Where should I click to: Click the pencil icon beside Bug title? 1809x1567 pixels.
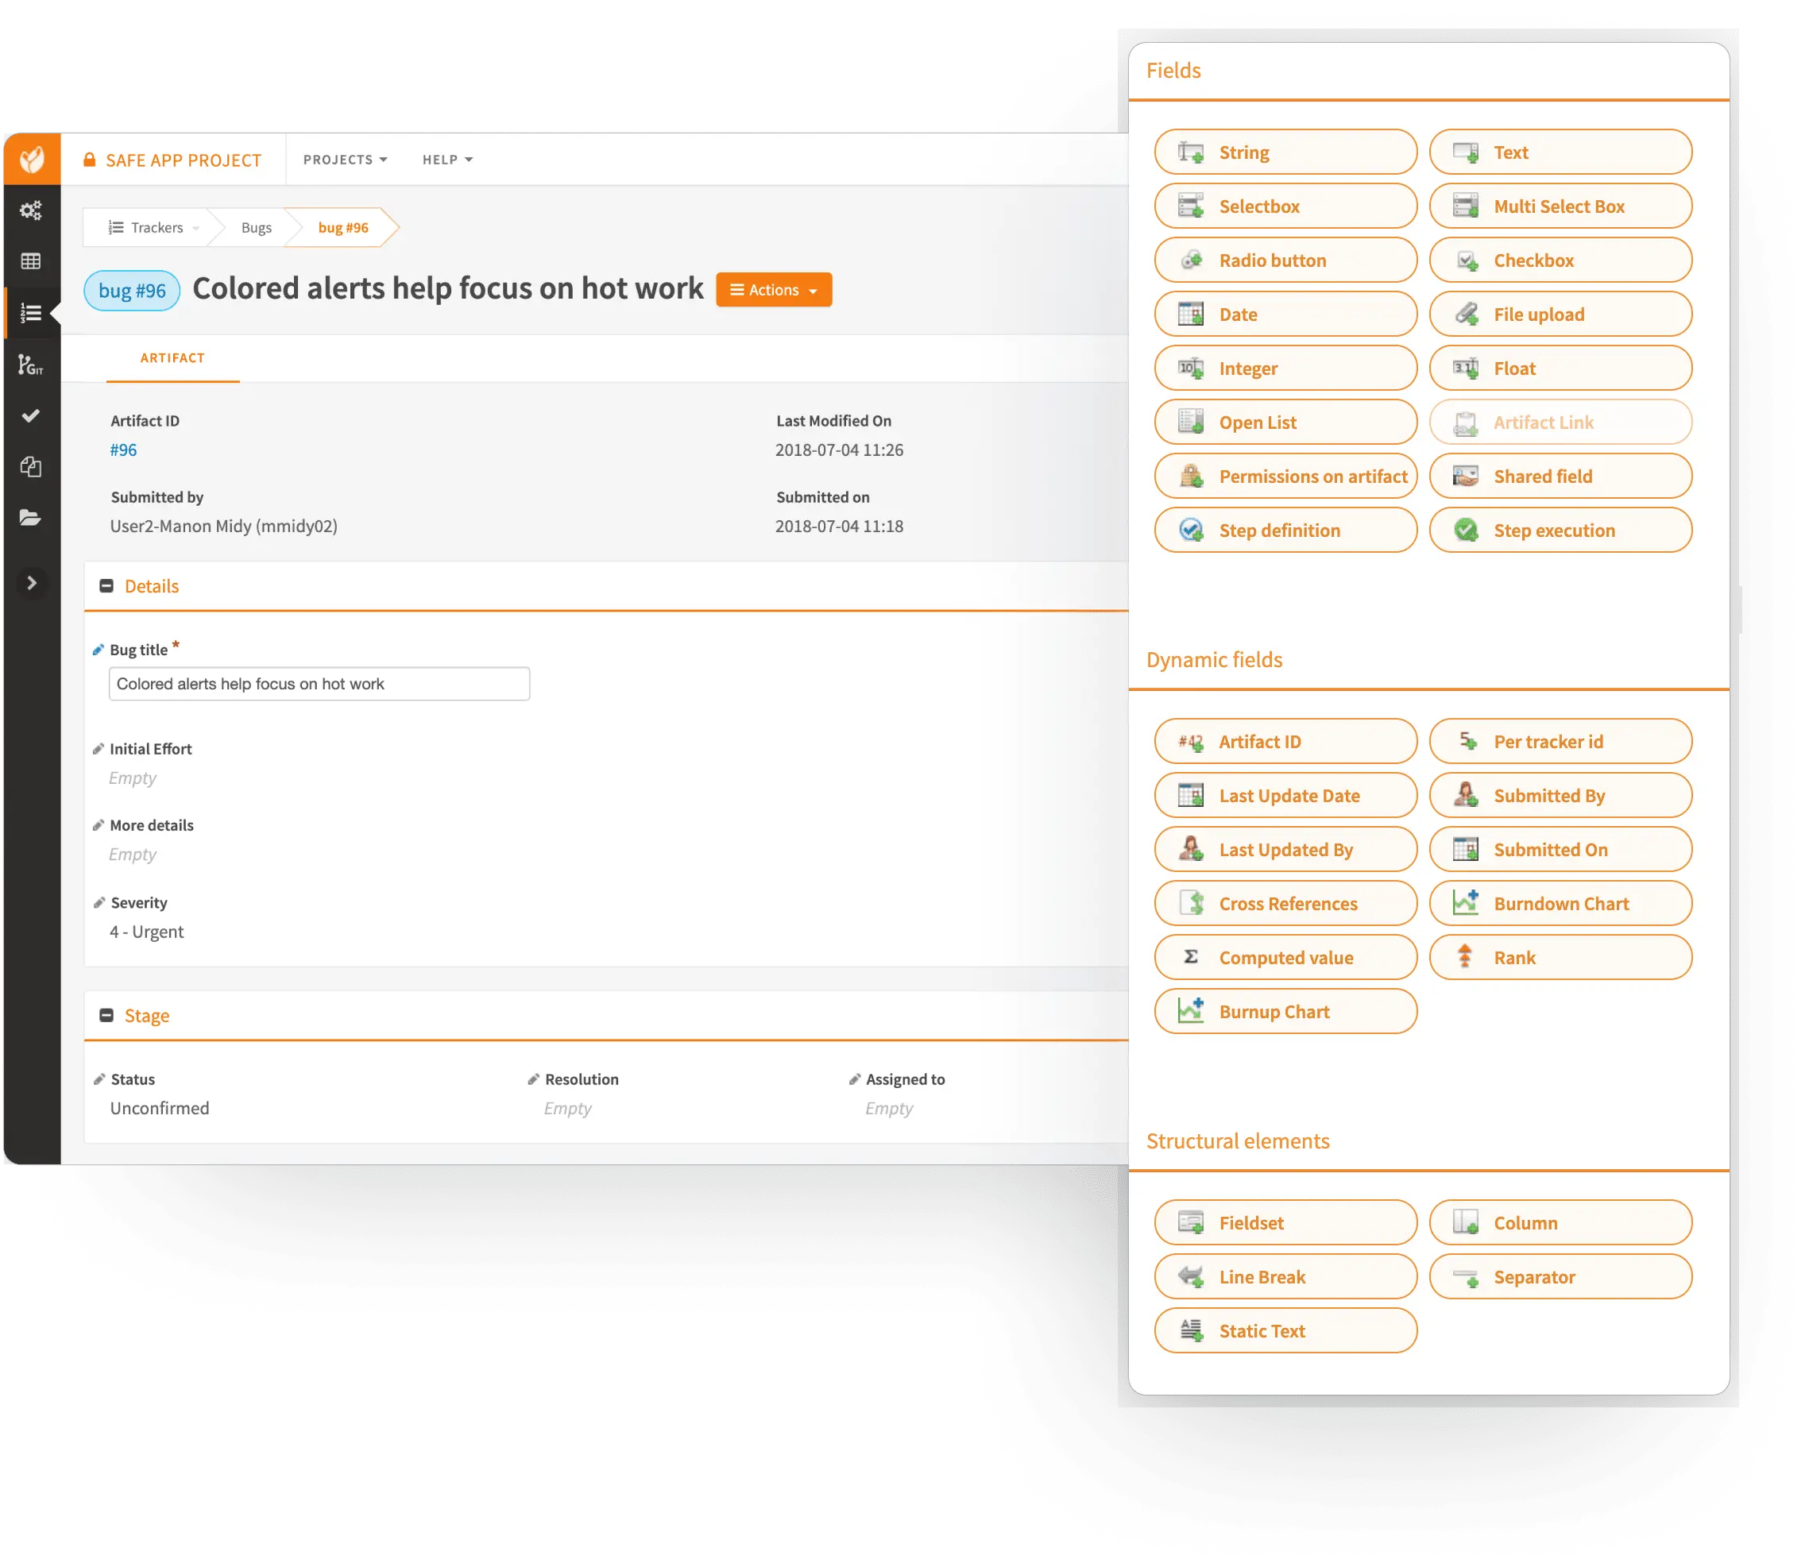click(98, 650)
